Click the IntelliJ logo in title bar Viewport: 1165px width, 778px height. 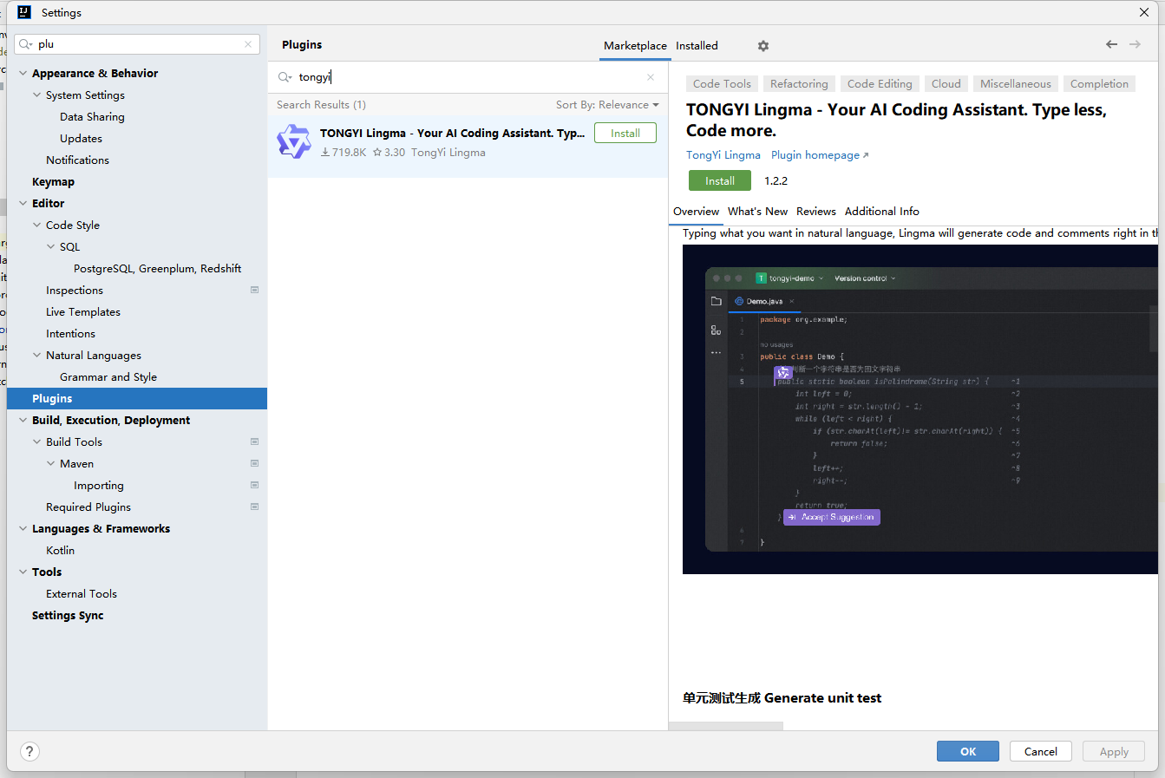(x=24, y=12)
